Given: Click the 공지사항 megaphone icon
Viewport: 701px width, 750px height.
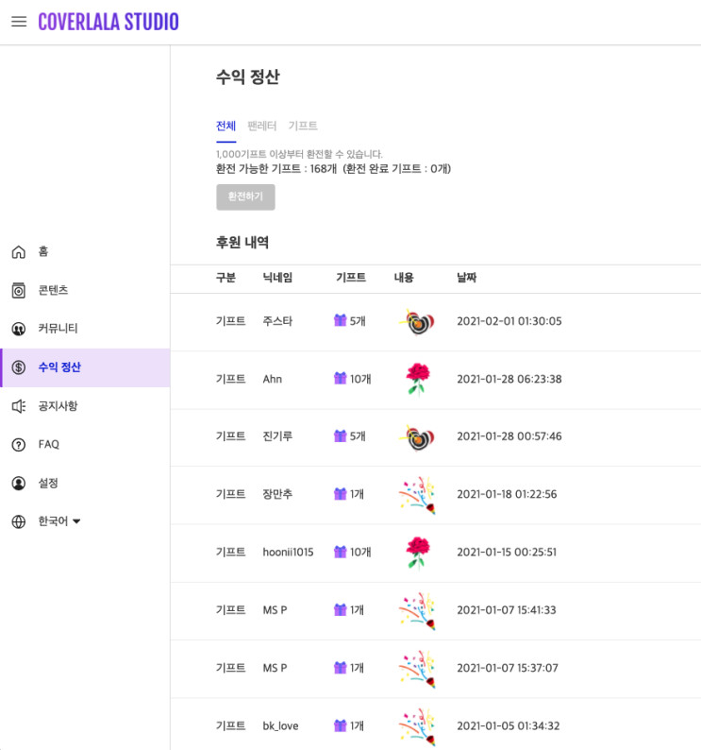Looking at the screenshot, I should coord(19,406).
